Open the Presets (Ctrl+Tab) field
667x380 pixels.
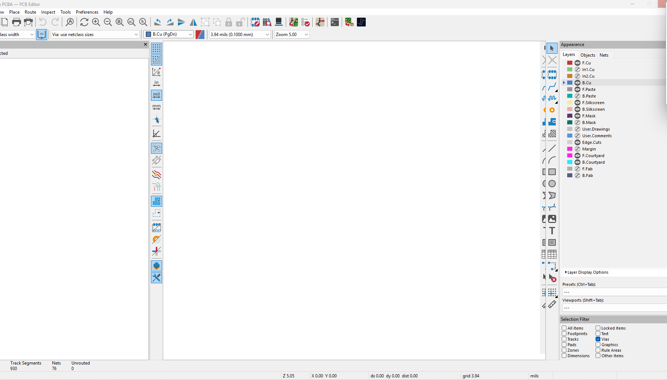tap(614, 292)
